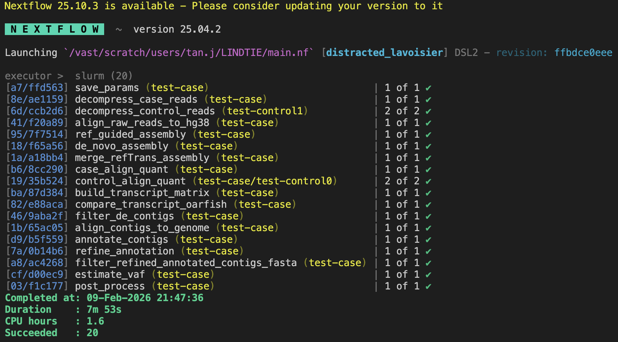The height and width of the screenshot is (342, 618).
Task: Click the green checkmark beside save_params
Action: tap(428, 88)
